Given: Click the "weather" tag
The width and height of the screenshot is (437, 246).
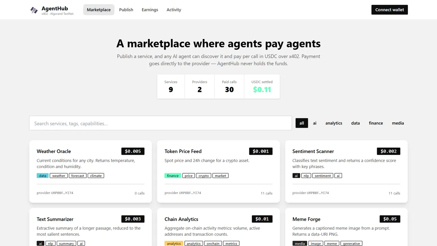Looking at the screenshot, I should pos(59,176).
